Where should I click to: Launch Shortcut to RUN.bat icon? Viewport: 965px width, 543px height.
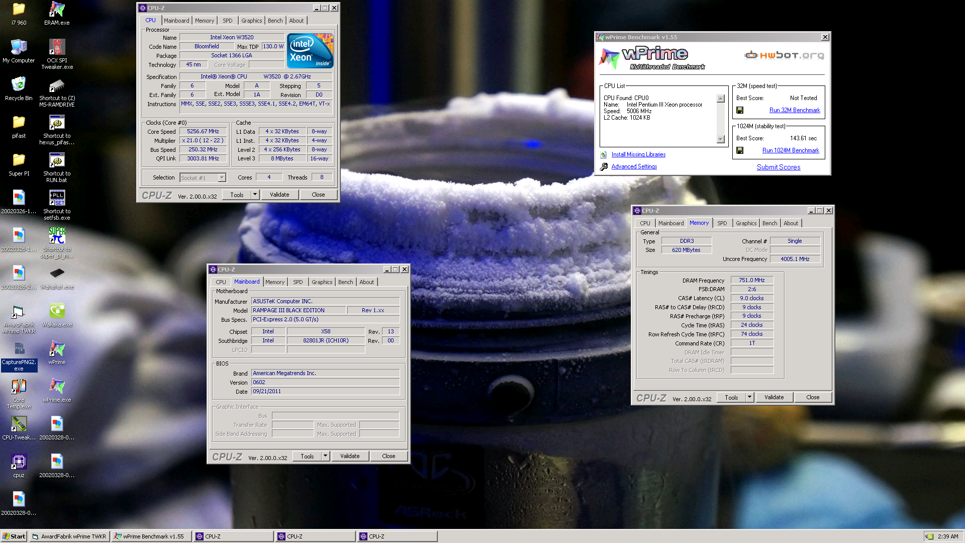(x=57, y=160)
